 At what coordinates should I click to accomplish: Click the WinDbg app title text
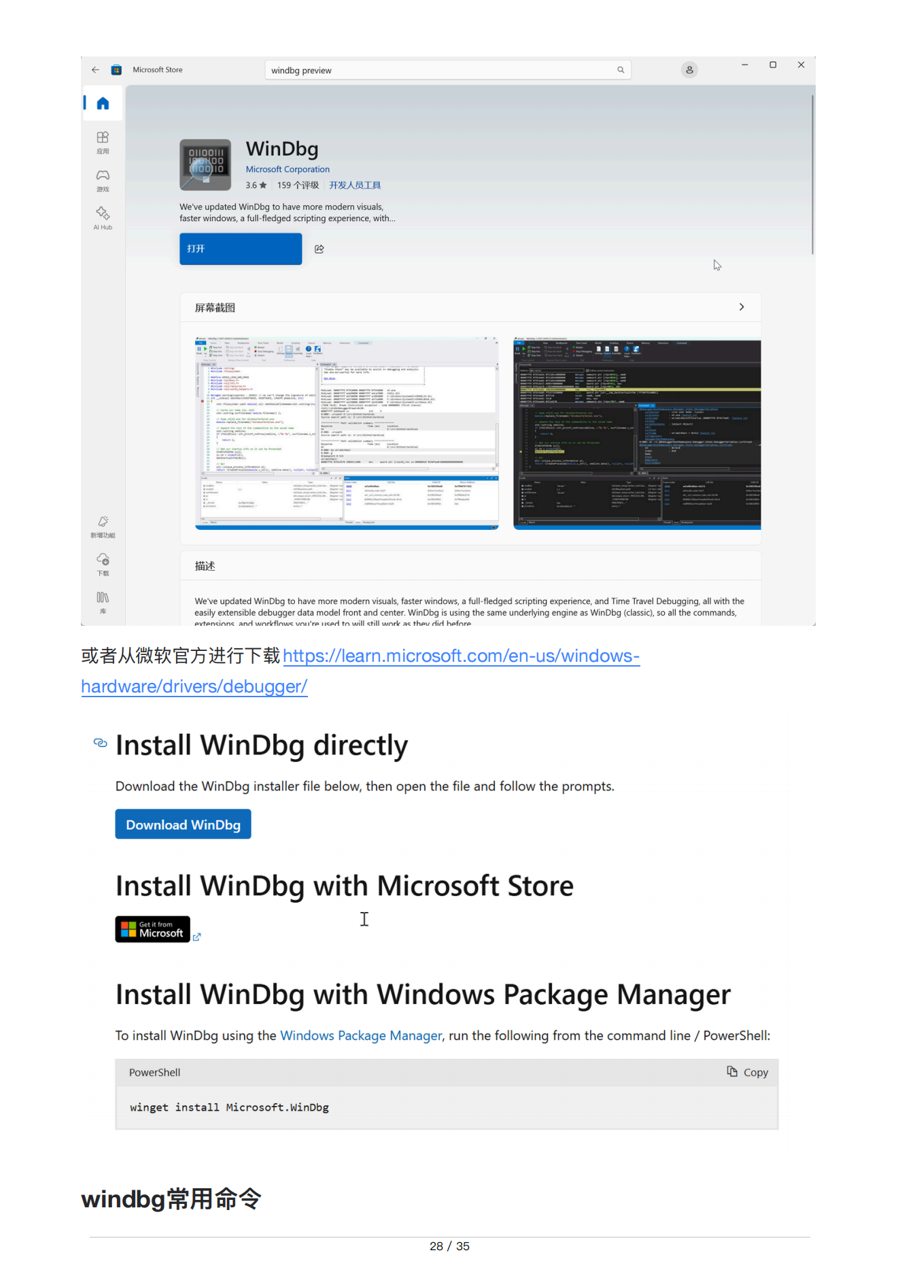(x=282, y=149)
